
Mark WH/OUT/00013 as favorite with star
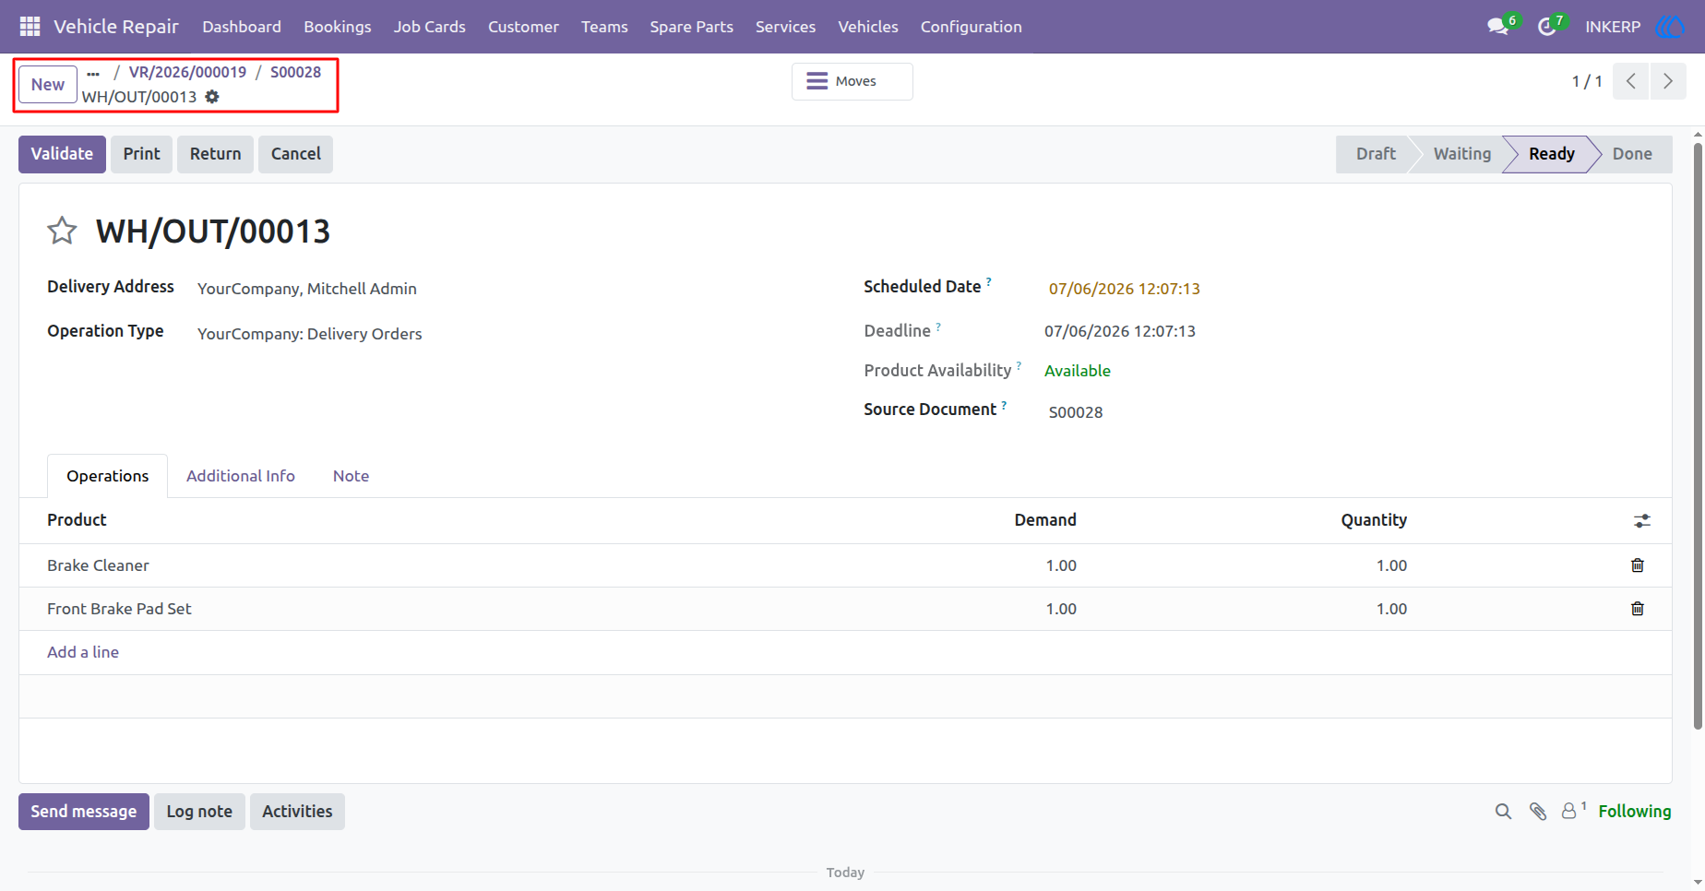[x=62, y=231]
